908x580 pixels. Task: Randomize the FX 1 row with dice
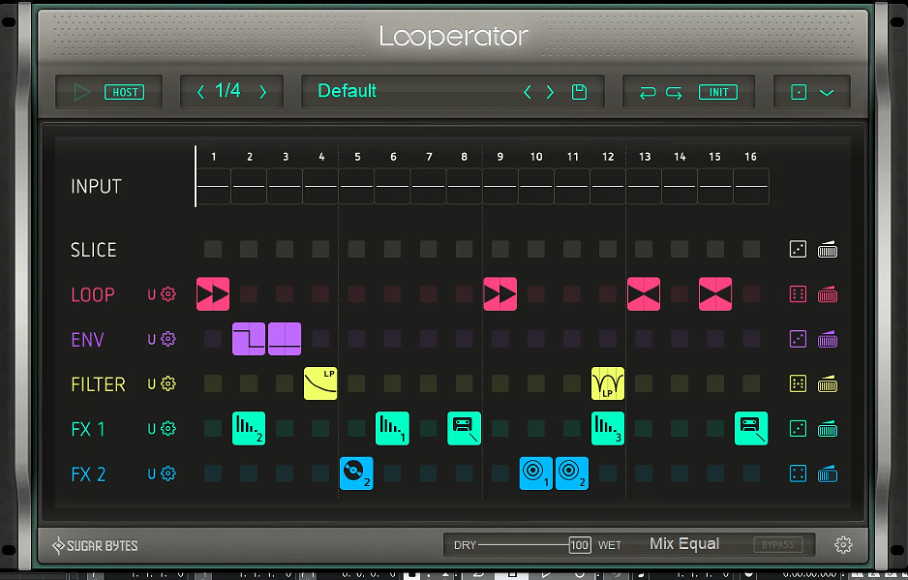(x=798, y=429)
